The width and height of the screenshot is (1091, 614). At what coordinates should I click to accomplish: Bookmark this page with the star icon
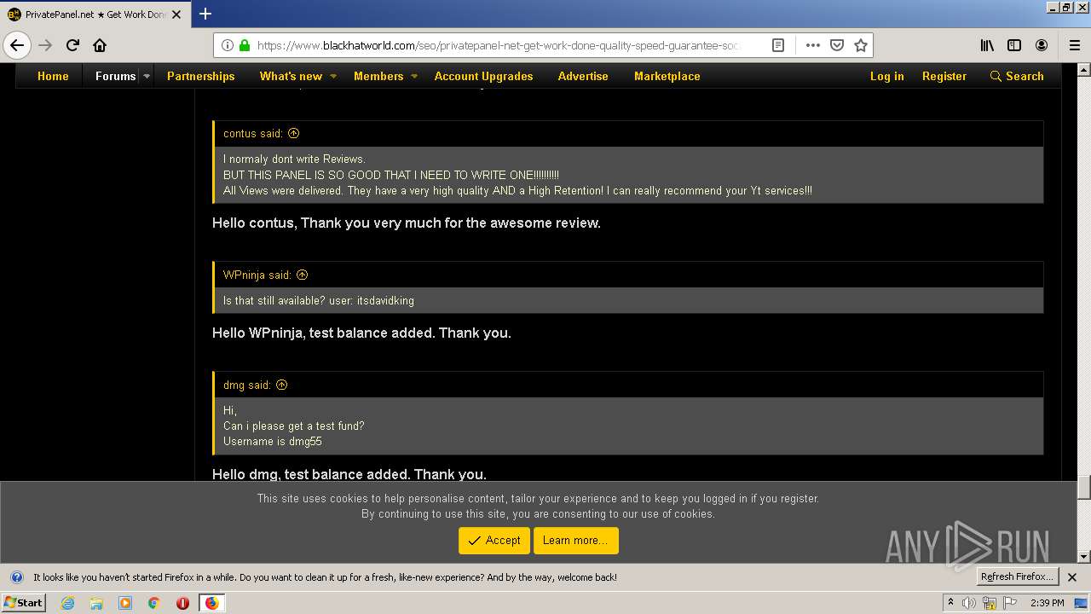point(861,45)
